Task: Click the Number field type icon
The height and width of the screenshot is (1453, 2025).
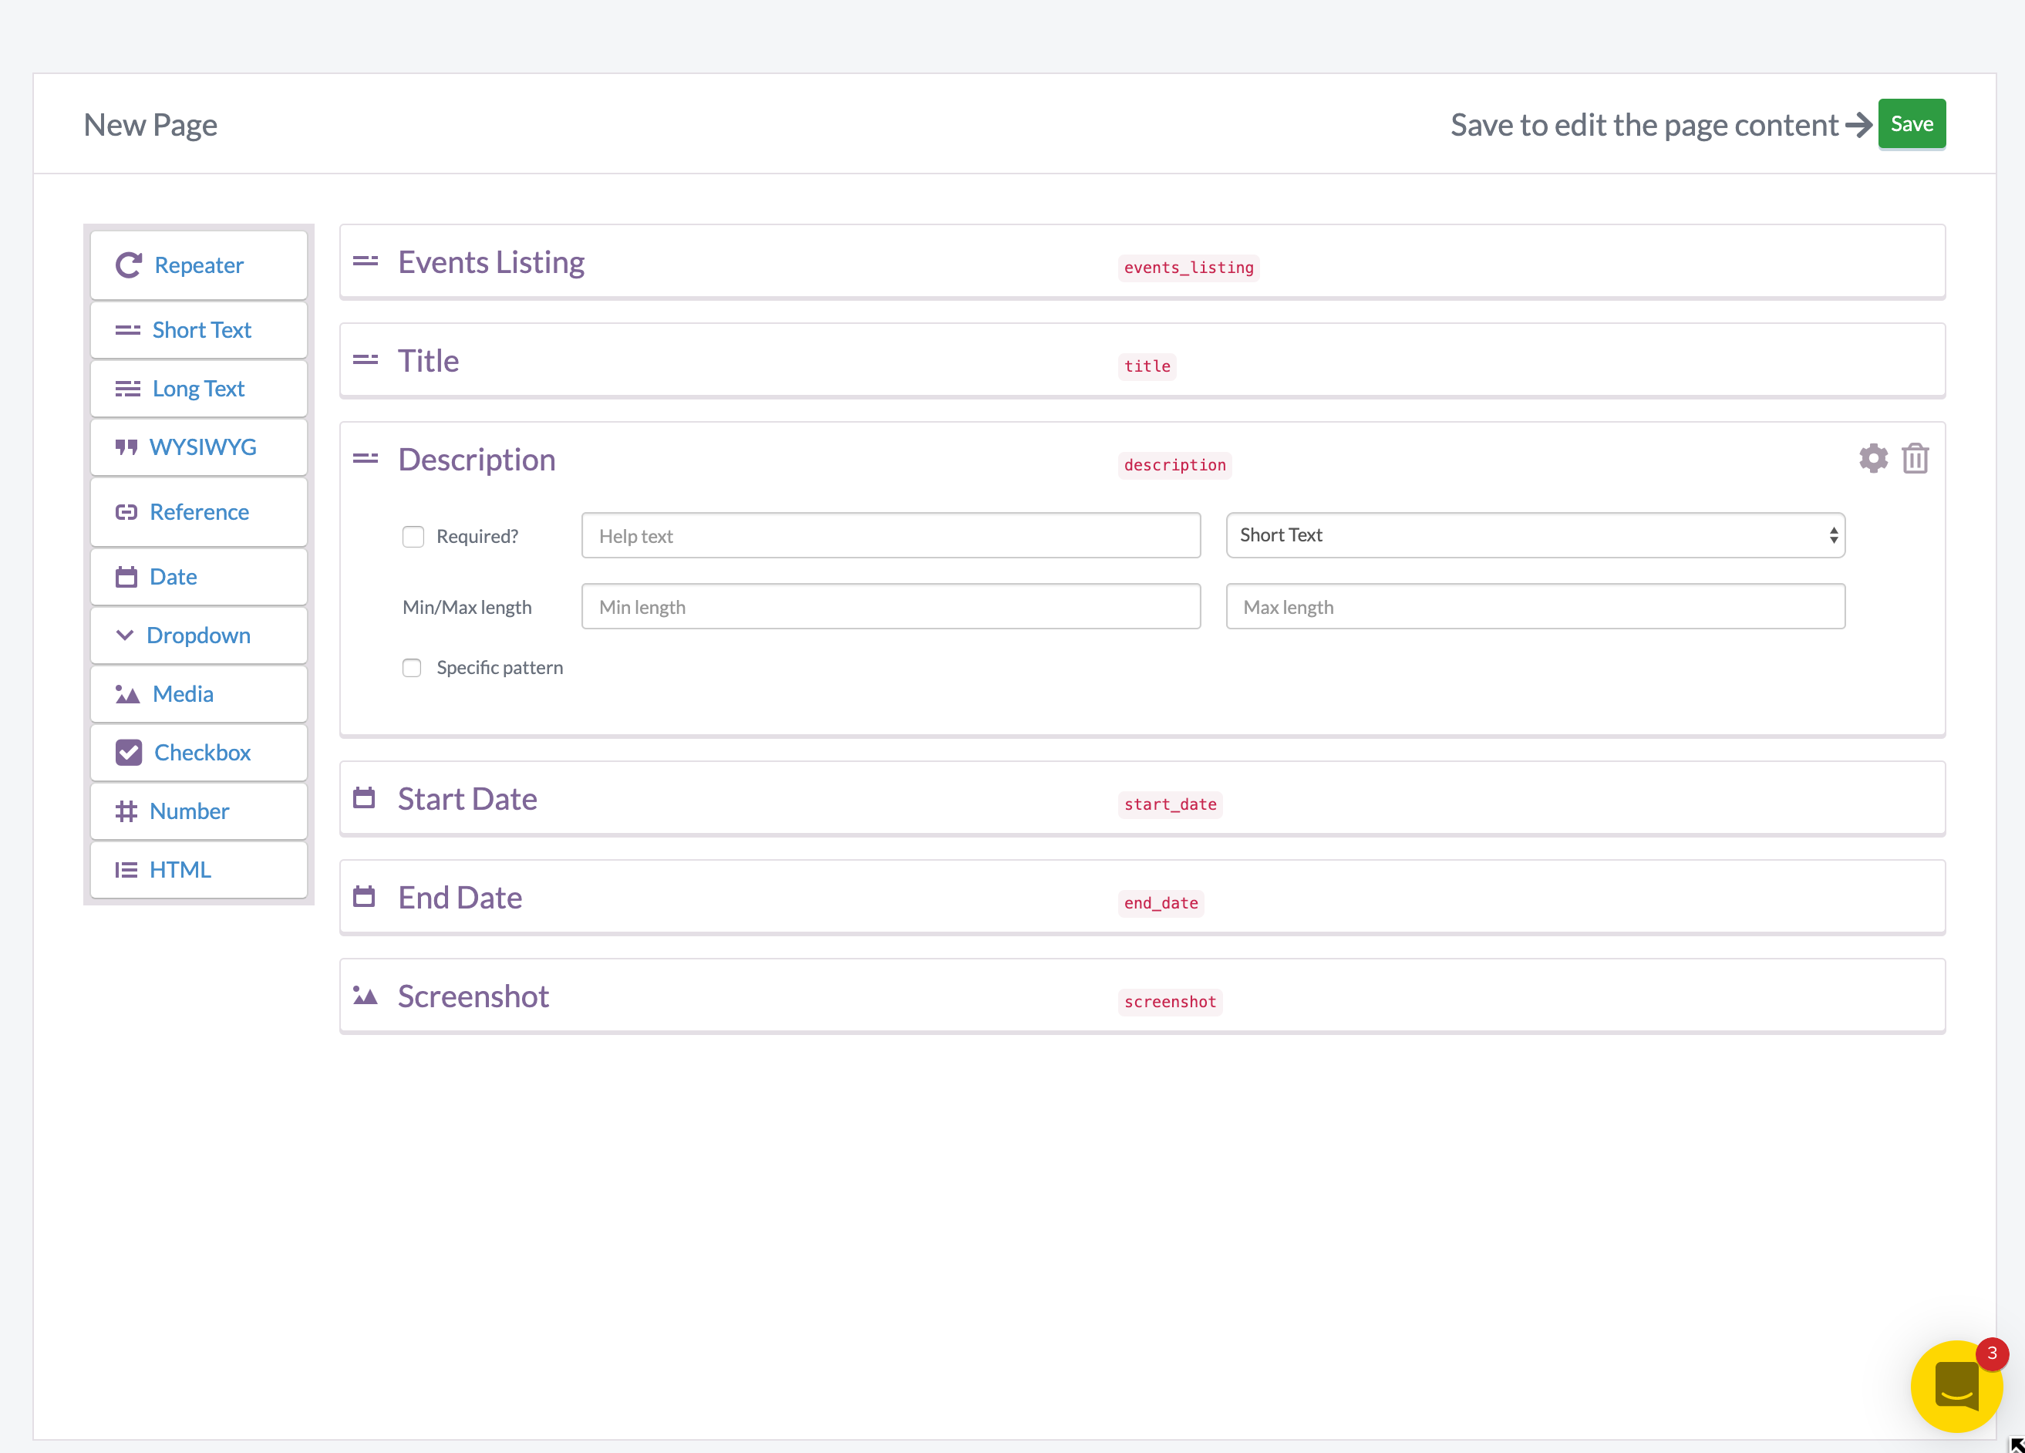Action: (x=126, y=810)
